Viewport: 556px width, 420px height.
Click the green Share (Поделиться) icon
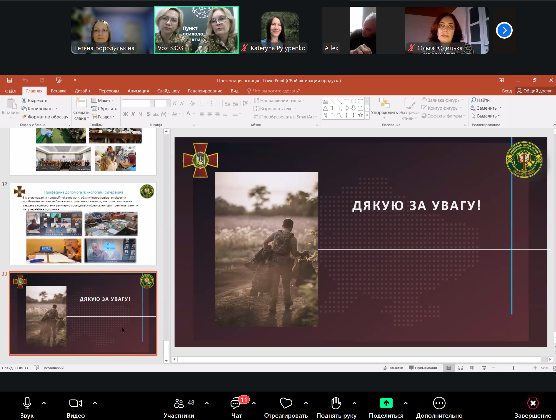[386, 403]
